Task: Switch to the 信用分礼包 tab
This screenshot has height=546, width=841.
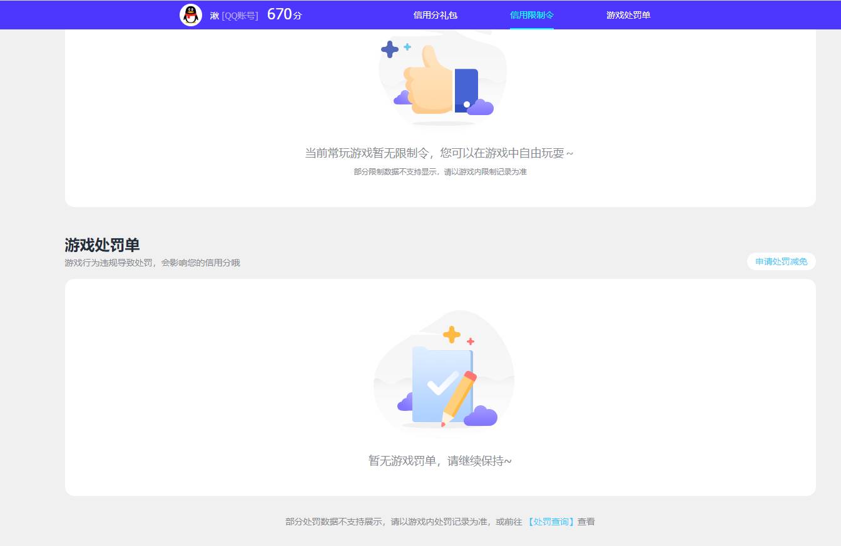Action: (434, 14)
